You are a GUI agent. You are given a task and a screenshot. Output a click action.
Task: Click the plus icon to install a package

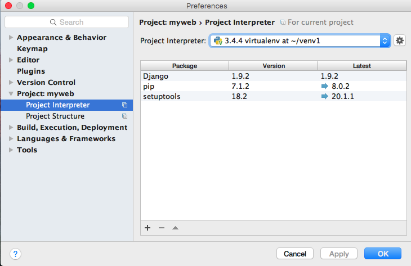pyautogui.click(x=148, y=228)
